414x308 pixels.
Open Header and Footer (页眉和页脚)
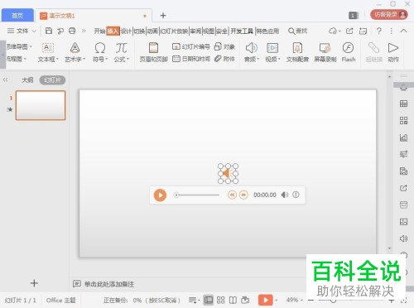pos(153,52)
